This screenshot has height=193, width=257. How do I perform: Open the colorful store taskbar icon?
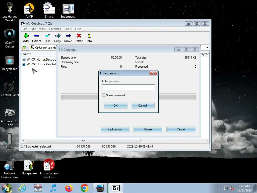38,188
